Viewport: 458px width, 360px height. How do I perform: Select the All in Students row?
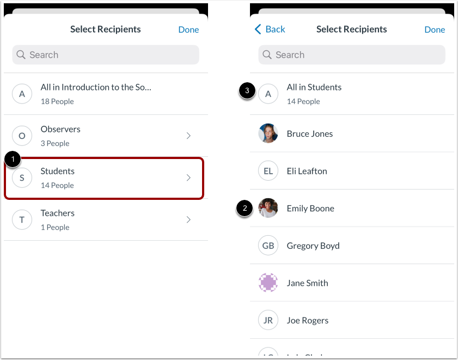coord(314,93)
